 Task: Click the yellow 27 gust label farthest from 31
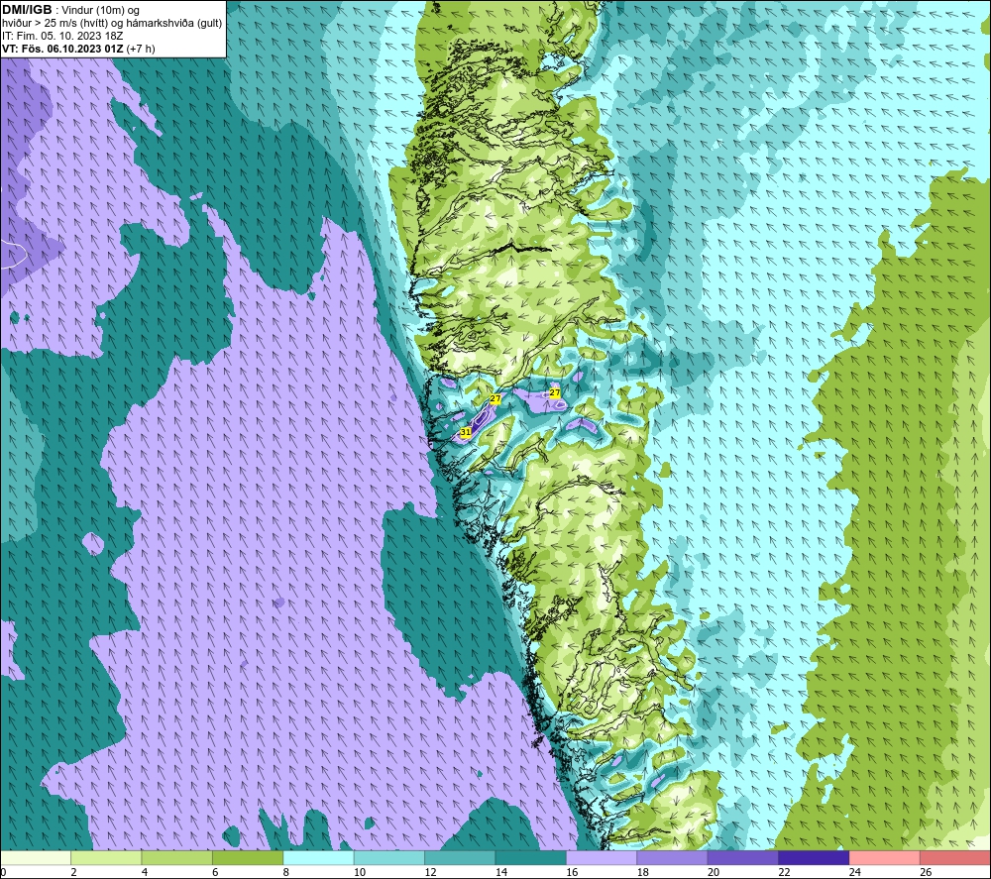pyautogui.click(x=554, y=392)
